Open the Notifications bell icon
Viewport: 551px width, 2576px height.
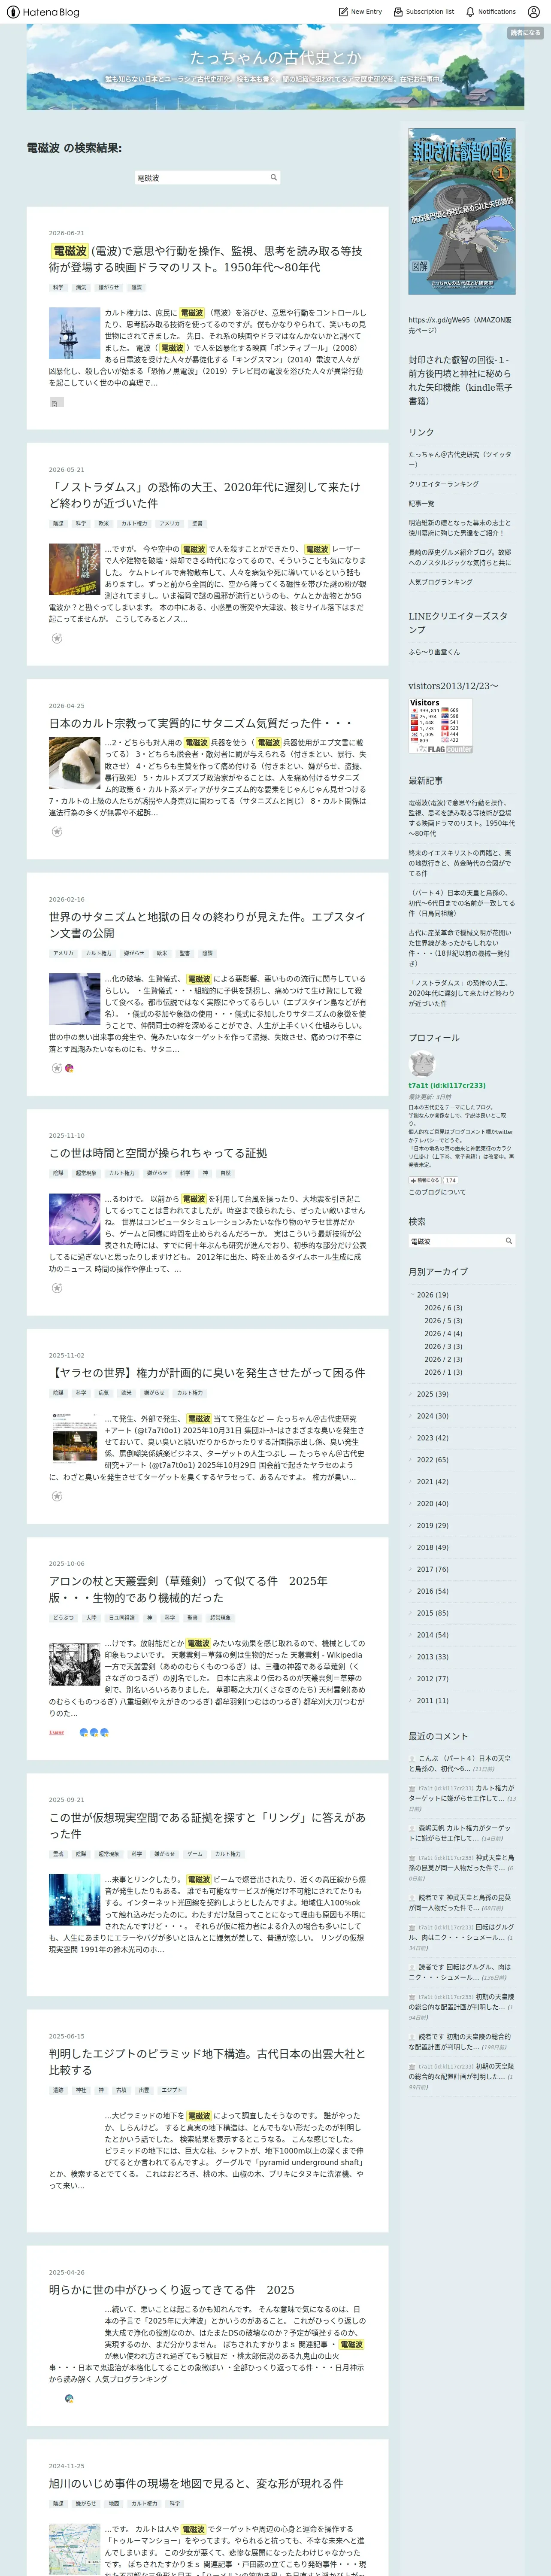point(470,12)
